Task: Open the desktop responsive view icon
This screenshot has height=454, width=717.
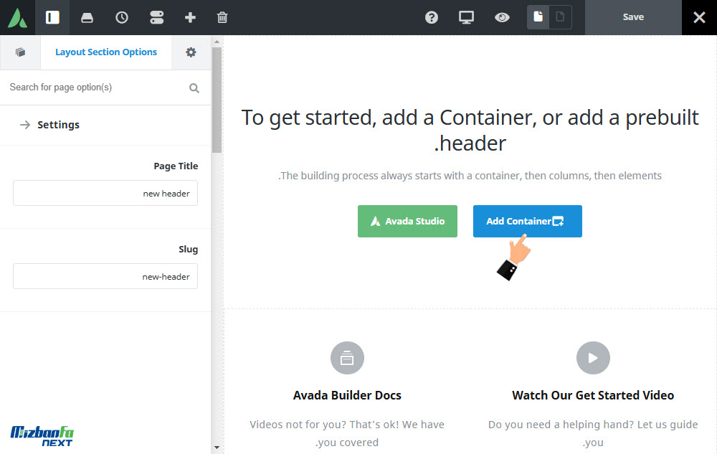Action: (466, 17)
